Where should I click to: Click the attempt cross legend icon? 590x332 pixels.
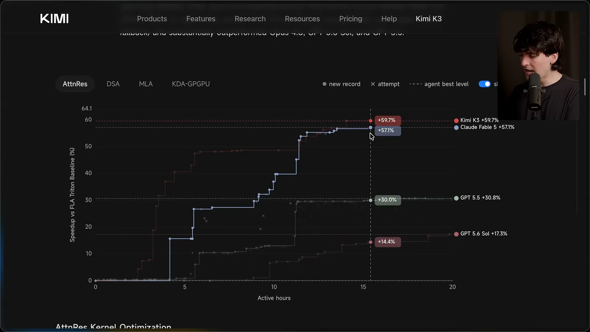373,84
